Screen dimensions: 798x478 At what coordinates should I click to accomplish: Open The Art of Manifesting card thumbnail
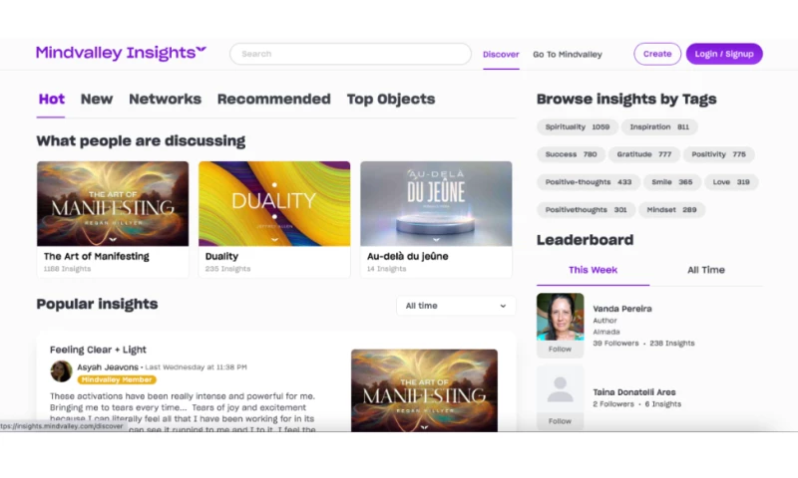point(113,204)
